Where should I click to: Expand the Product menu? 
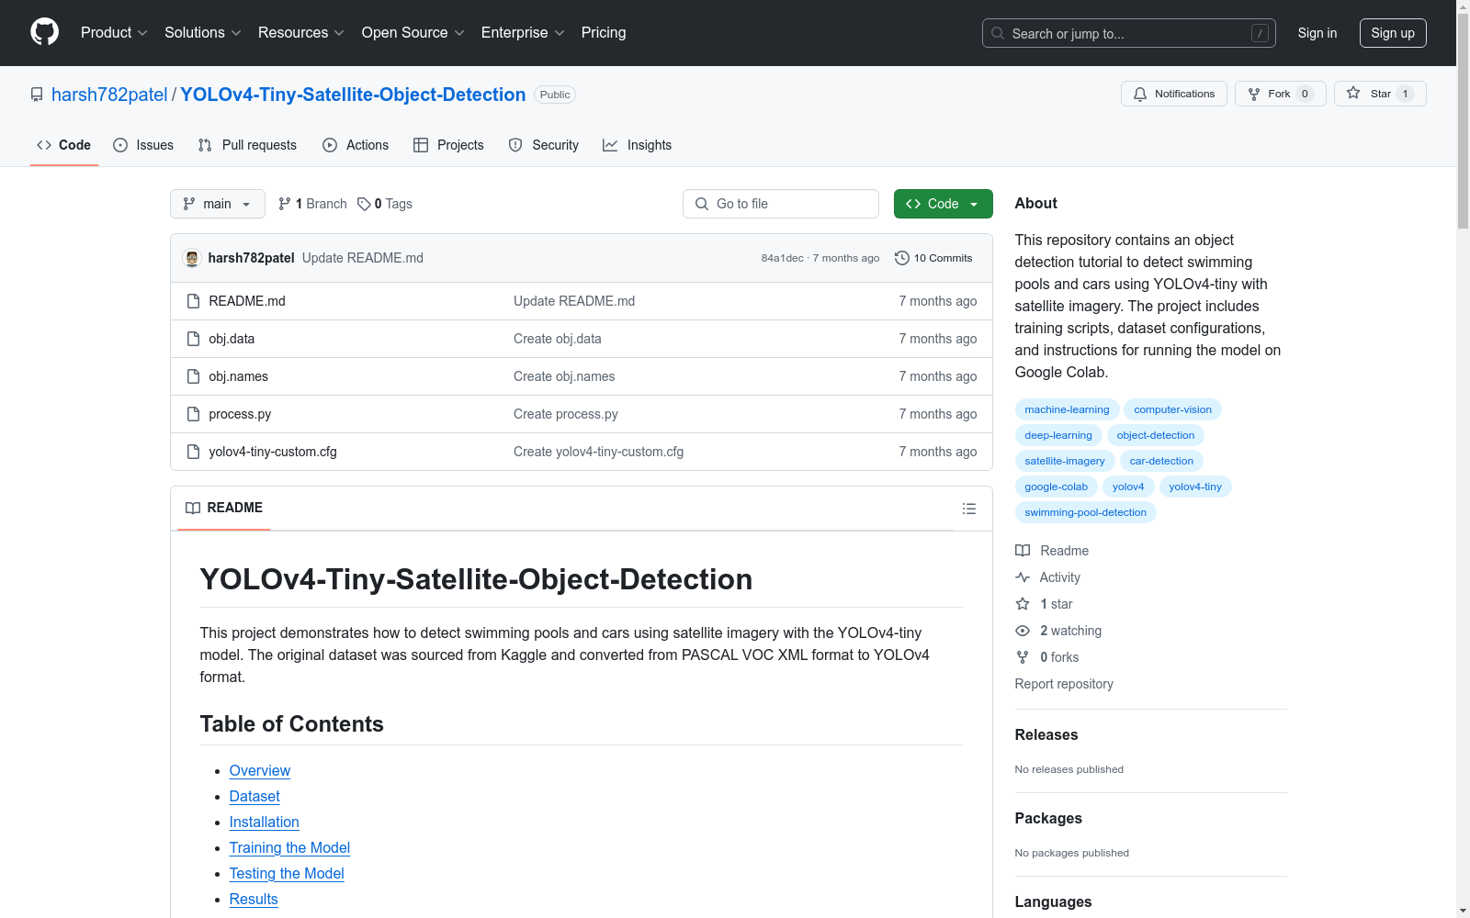(x=114, y=33)
